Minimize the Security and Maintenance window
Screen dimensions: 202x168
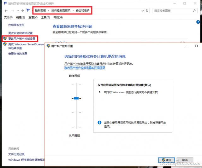coord(175,3)
